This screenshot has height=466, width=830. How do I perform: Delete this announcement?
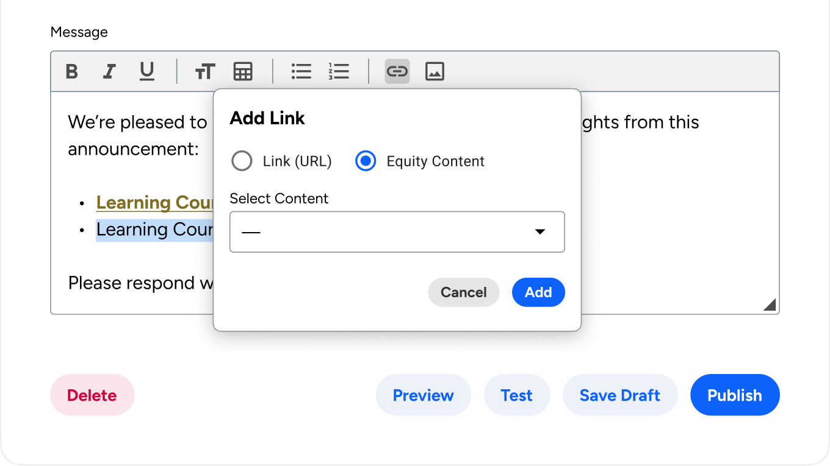(92, 395)
